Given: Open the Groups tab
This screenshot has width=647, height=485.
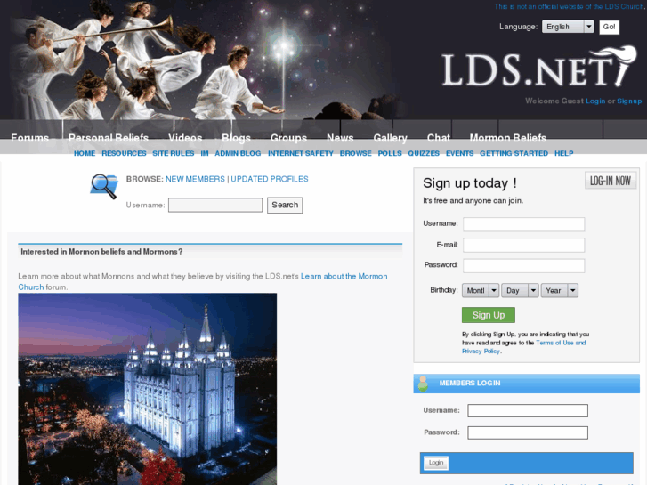Looking at the screenshot, I should [x=289, y=138].
